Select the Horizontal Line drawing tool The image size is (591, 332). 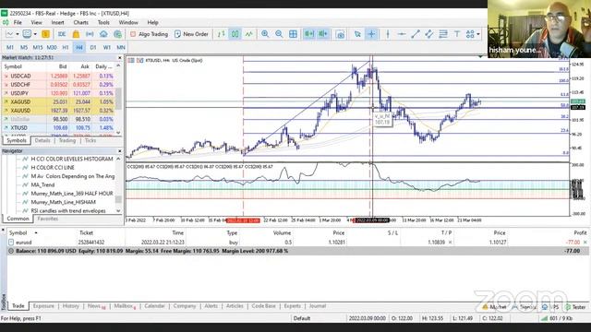(x=402, y=34)
